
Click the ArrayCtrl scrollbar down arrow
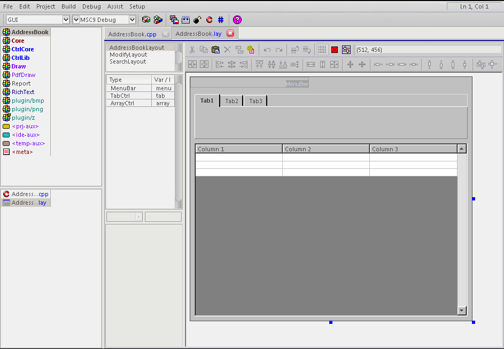click(462, 311)
